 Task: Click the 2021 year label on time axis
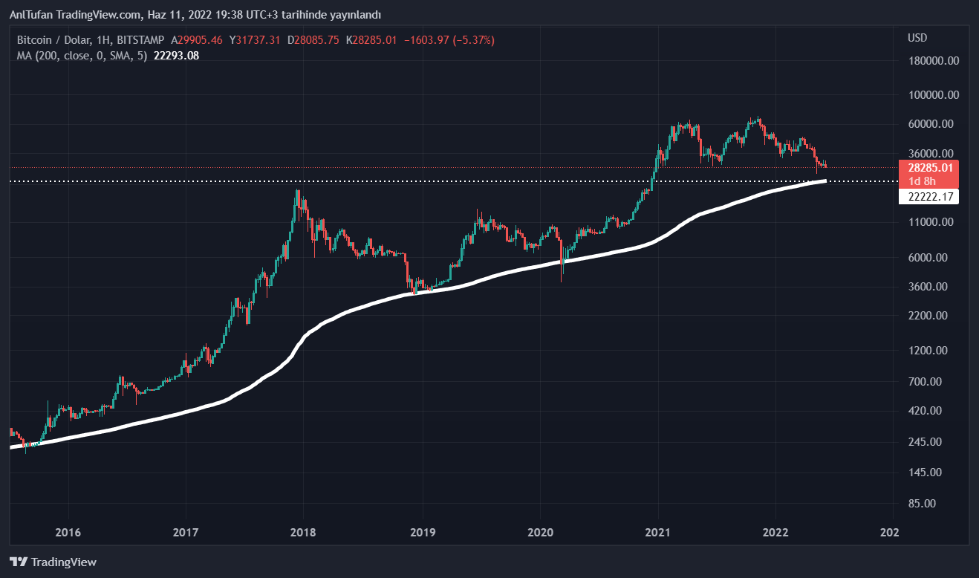click(658, 533)
